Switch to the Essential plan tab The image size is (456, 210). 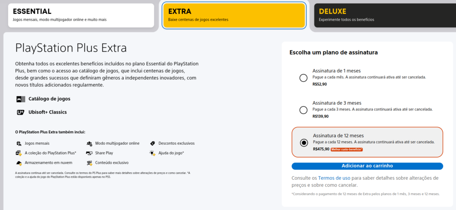click(x=80, y=16)
